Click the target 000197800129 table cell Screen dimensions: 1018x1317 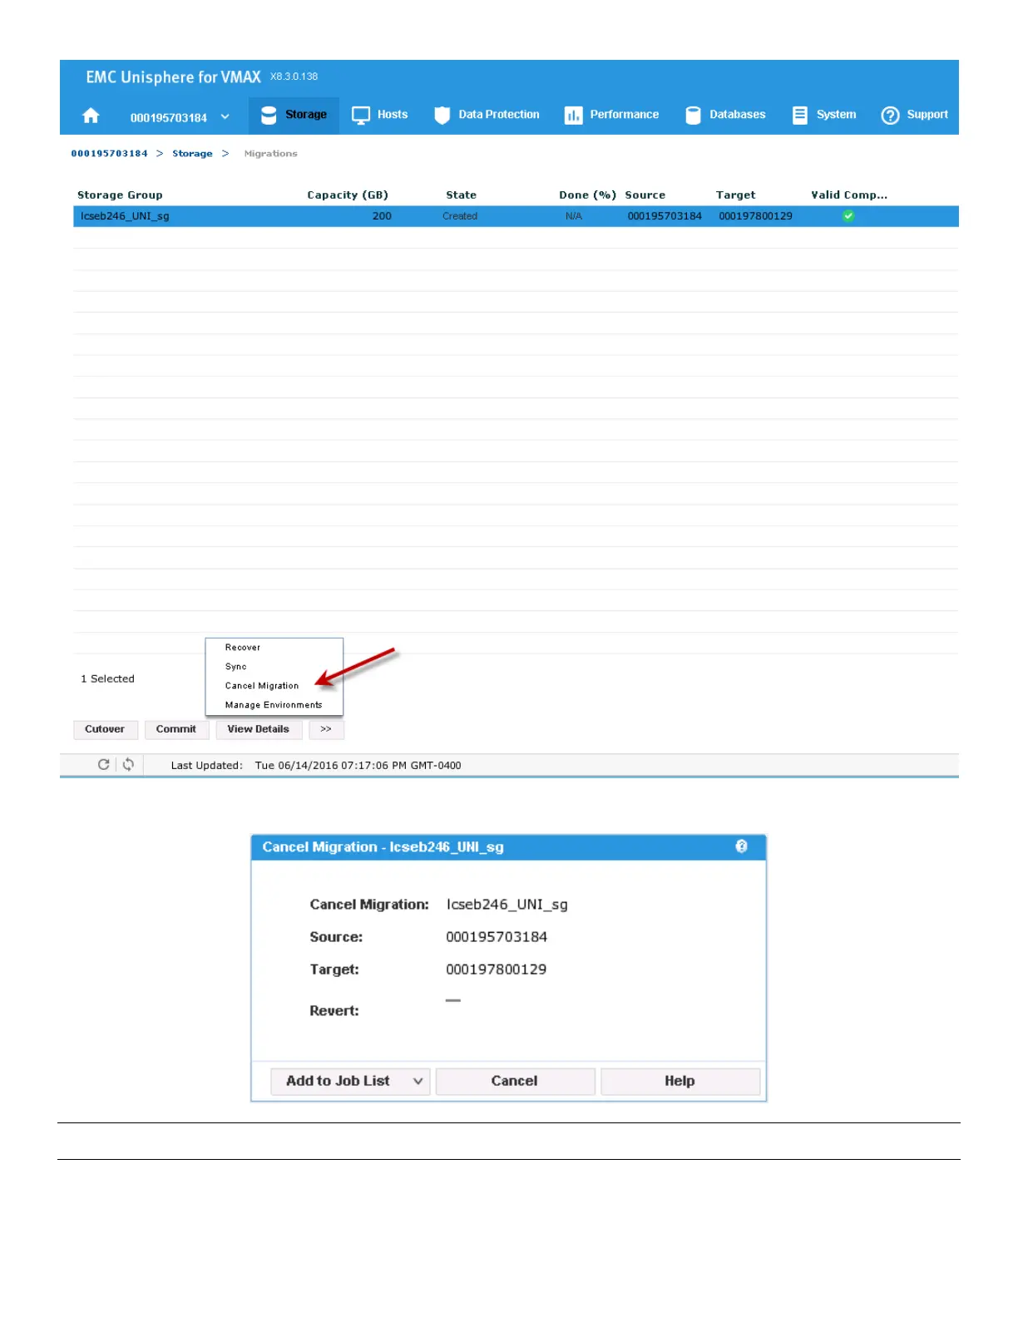[x=755, y=216]
